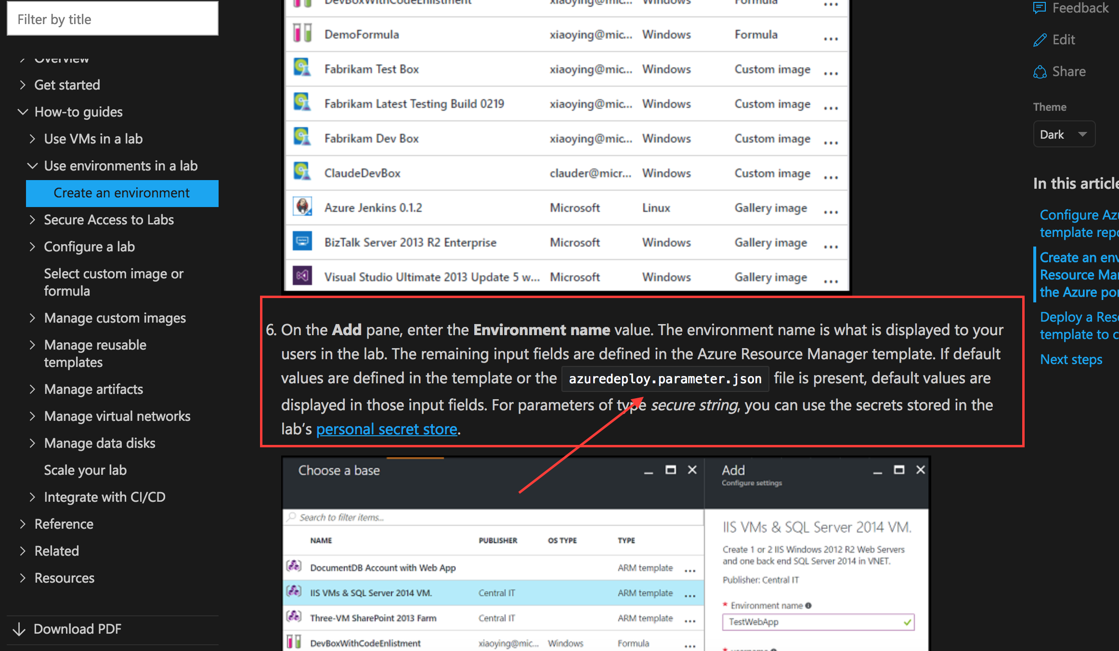Open the ellipsis menu for ClaudeDevBox
This screenshot has width=1119, height=651.
coord(831,177)
